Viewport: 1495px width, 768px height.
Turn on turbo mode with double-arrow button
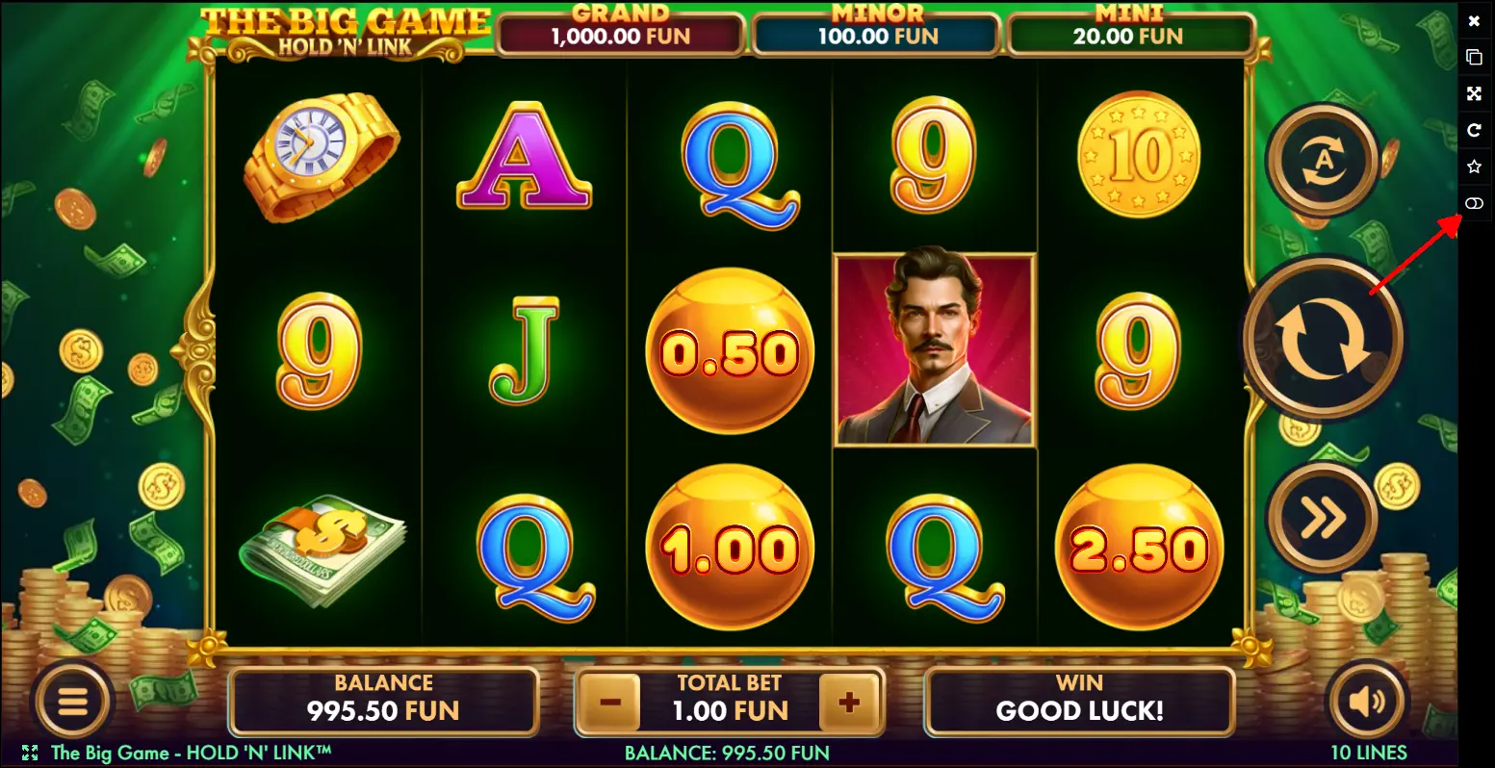[x=1323, y=519]
